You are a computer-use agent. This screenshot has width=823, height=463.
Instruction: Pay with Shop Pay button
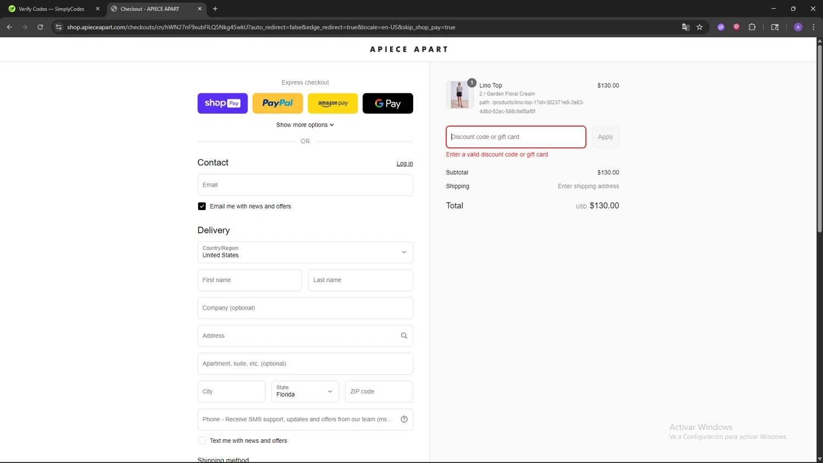(223, 103)
